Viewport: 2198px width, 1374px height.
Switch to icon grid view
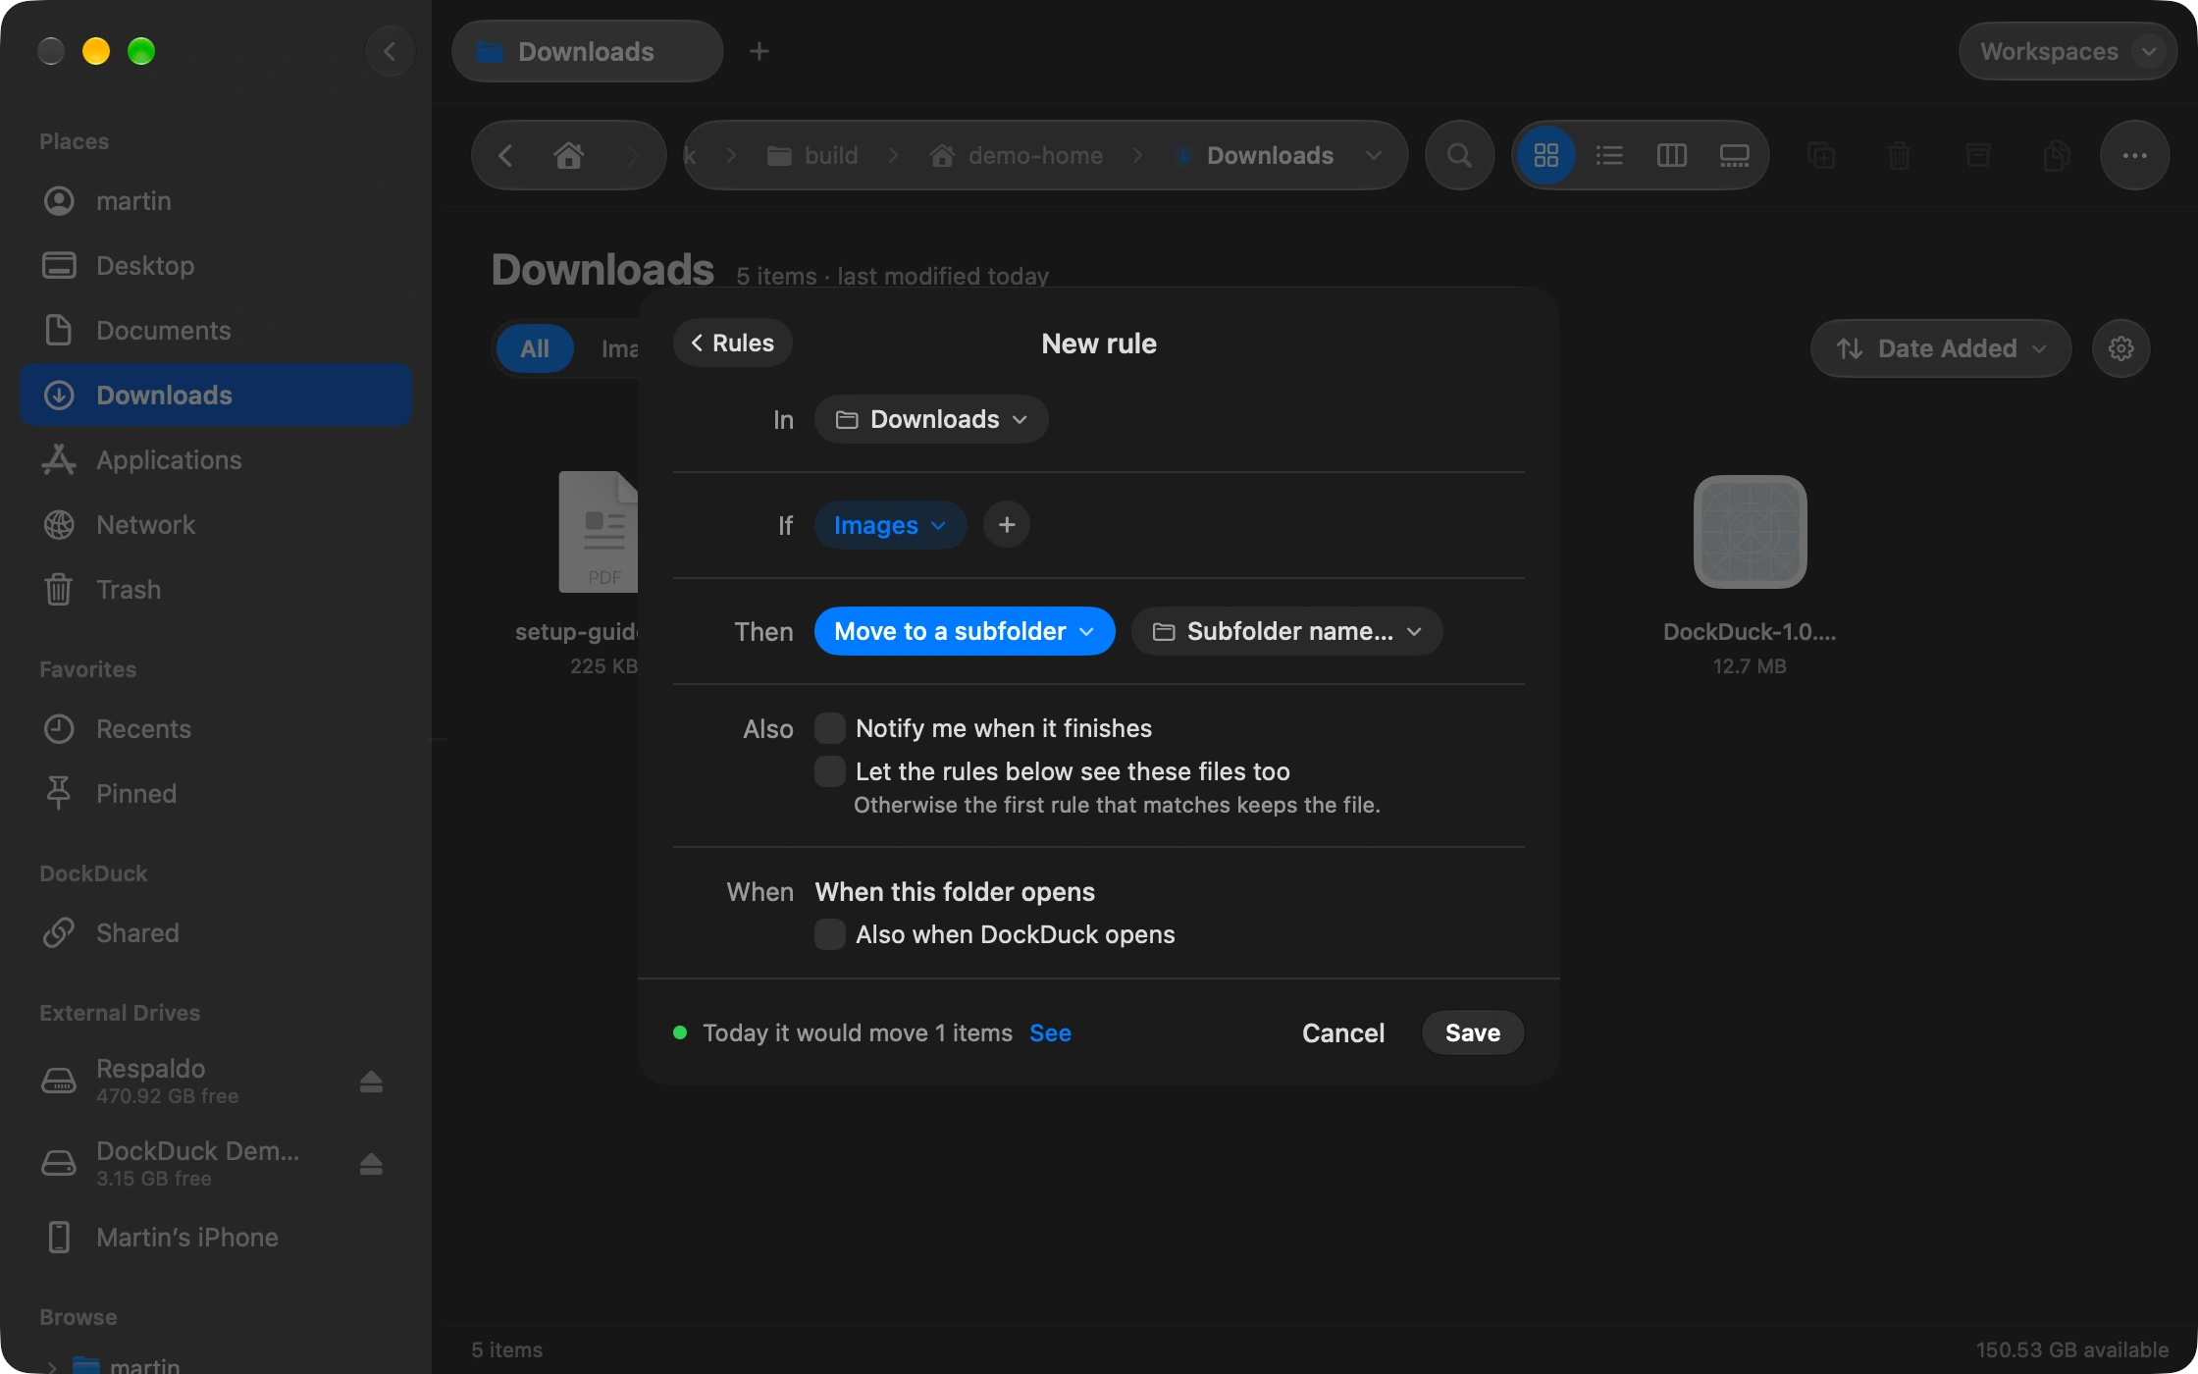point(1546,155)
